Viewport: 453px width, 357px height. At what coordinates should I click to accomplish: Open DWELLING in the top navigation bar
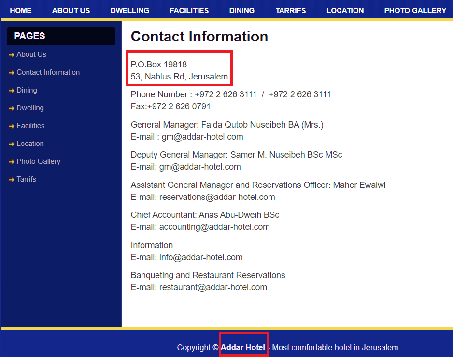pos(130,10)
